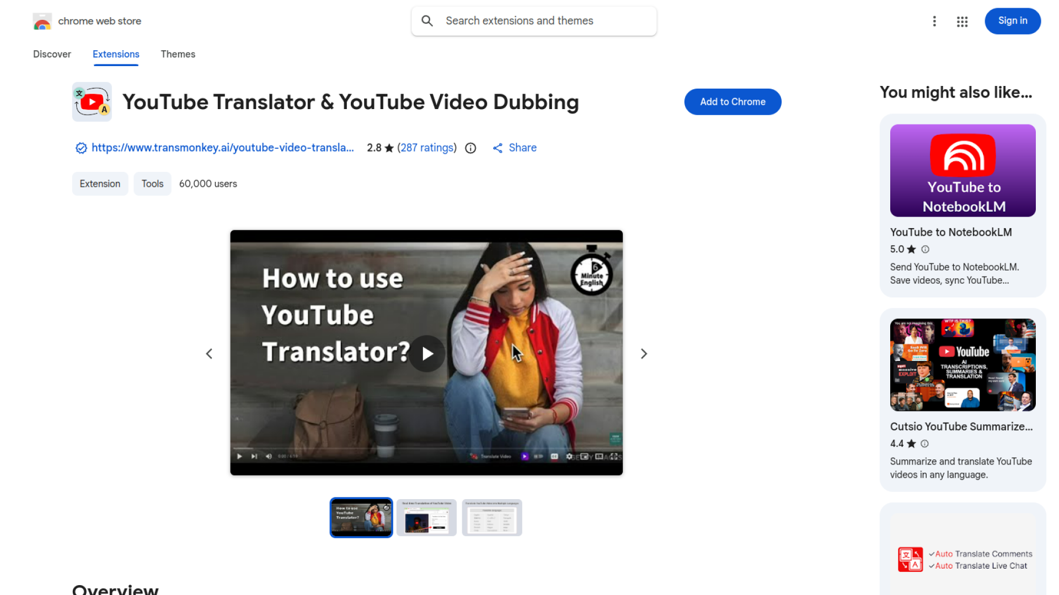Select the third screenshot thumbnail
Image resolution: width=1059 pixels, height=595 pixels.
click(491, 518)
